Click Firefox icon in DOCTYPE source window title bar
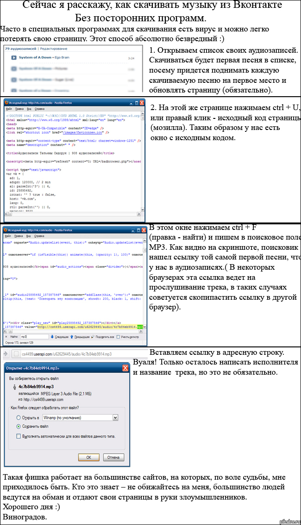 coord(6,103)
